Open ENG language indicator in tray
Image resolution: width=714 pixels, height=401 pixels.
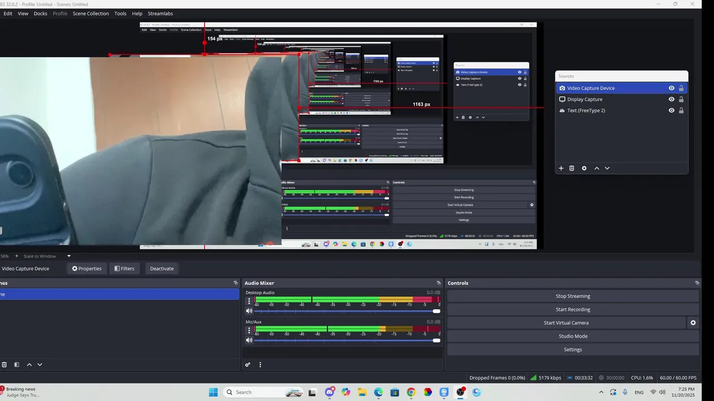(639, 392)
